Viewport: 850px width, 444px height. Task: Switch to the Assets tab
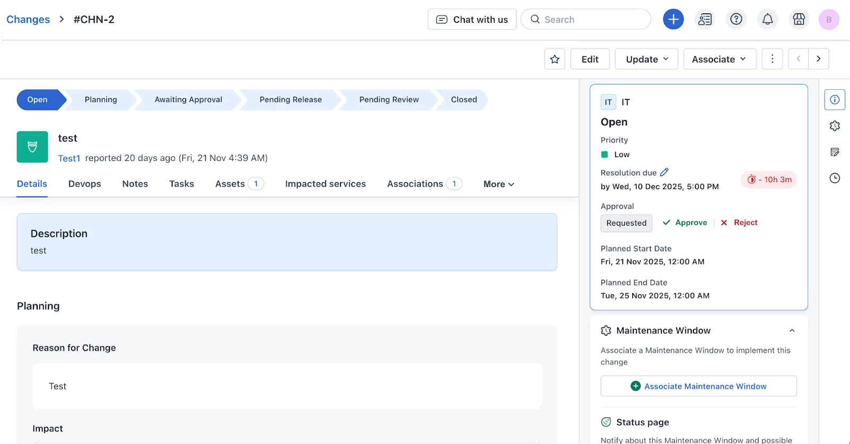tap(239, 184)
